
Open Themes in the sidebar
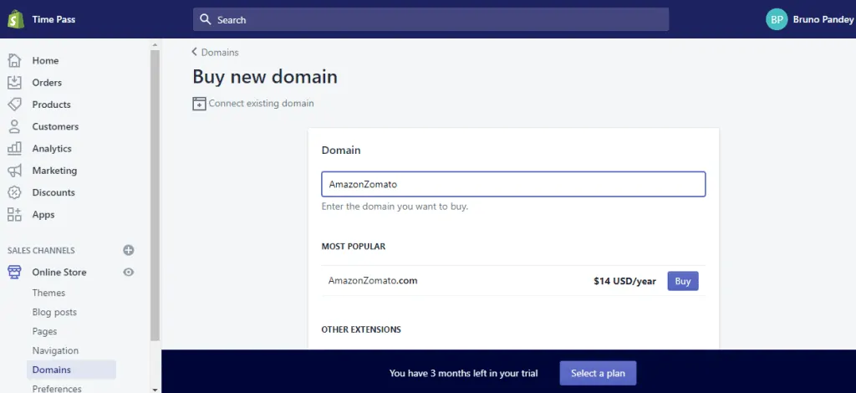48,293
